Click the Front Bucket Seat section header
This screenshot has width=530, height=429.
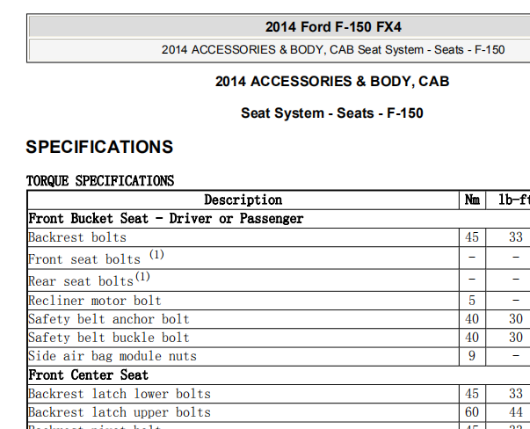coord(165,219)
